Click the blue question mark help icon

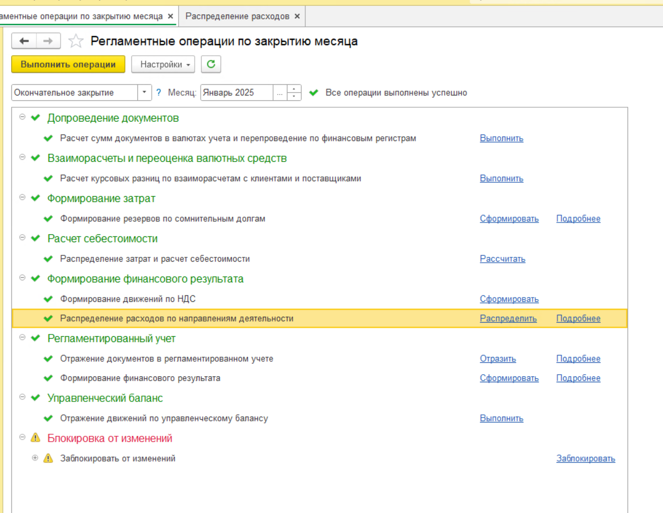[x=158, y=93]
